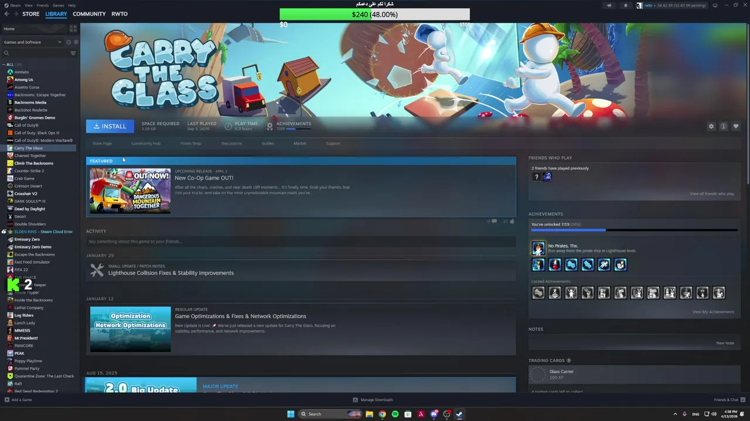Open Manage Downloads
This screenshot has height=421, width=750.
coord(373,400)
